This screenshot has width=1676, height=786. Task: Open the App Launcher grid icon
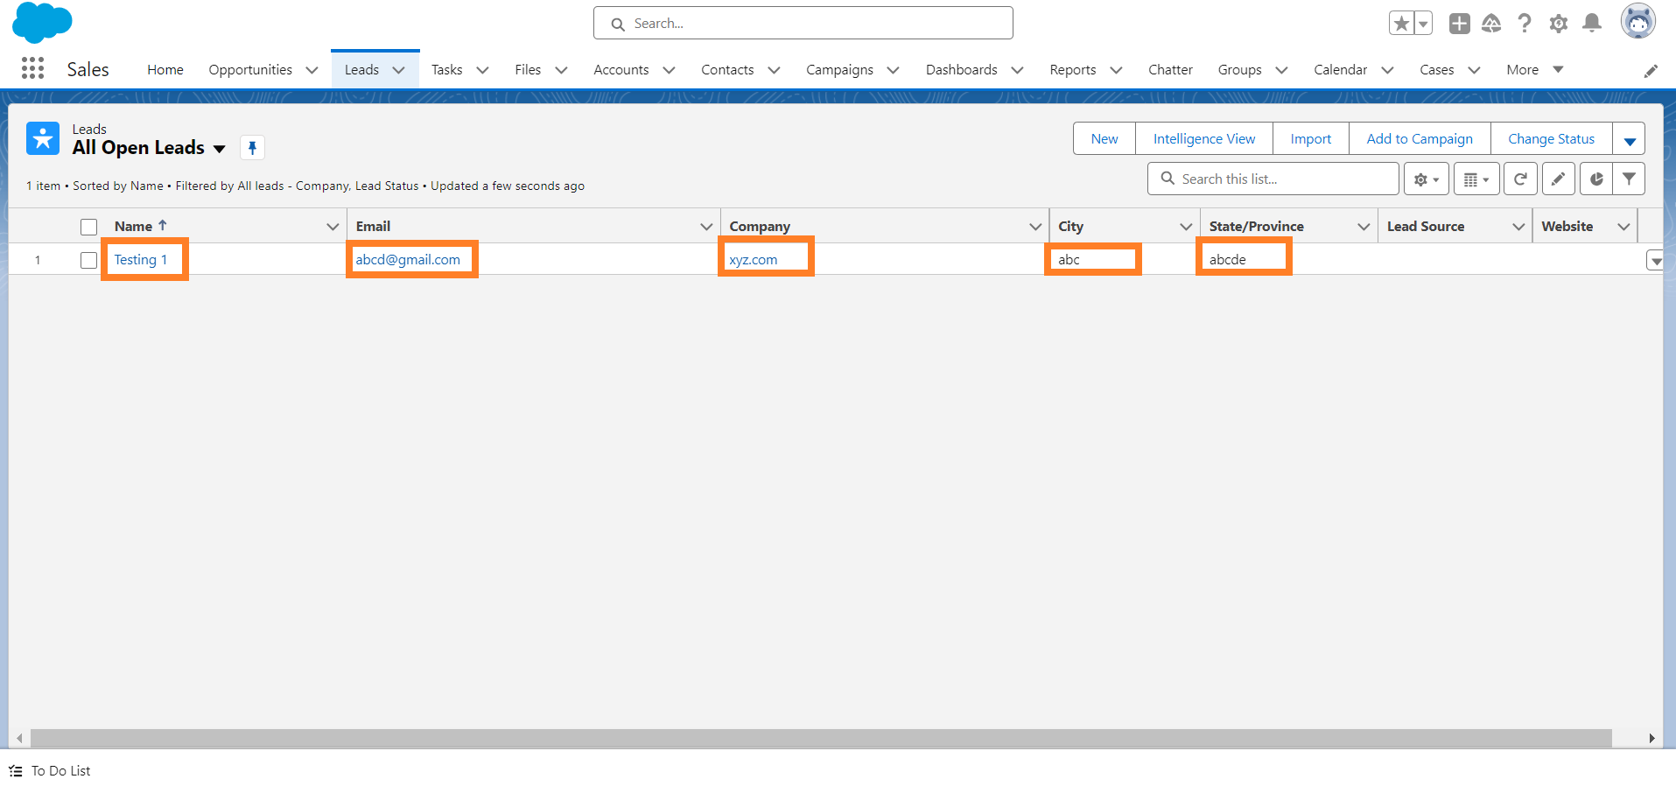32,68
